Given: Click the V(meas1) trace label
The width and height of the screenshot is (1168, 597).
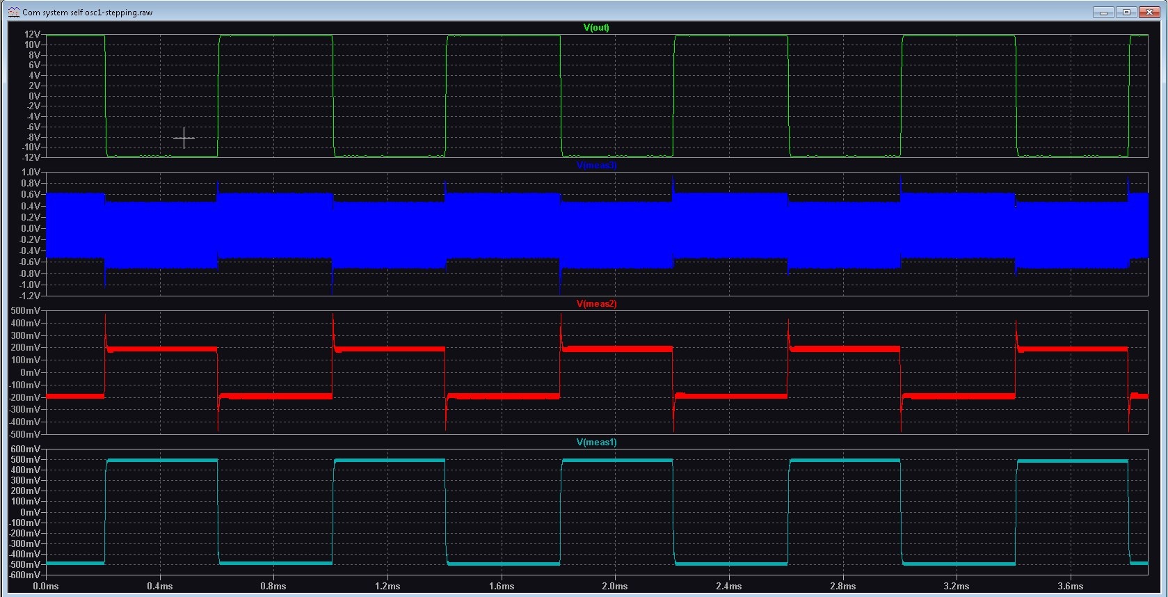Looking at the screenshot, I should [x=596, y=443].
